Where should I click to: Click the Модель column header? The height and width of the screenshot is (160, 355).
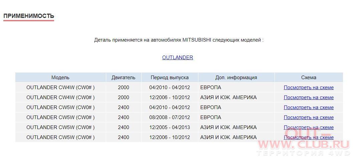click(60, 78)
